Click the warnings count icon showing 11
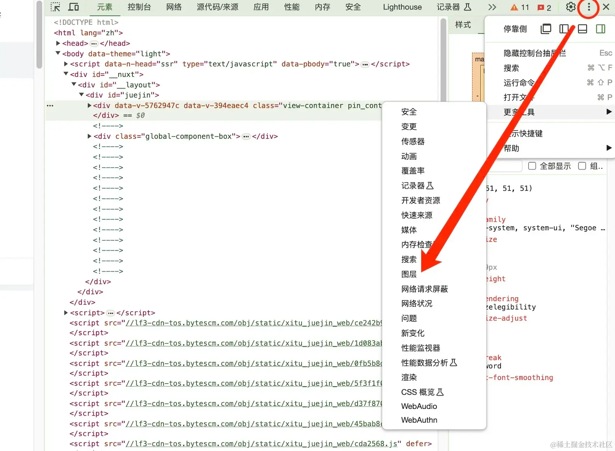 [520, 7]
